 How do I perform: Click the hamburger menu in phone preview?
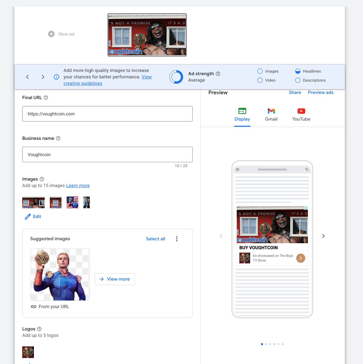coord(238,170)
